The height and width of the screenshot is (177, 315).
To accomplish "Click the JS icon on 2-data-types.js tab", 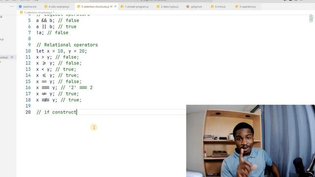I will (x=158, y=6).
